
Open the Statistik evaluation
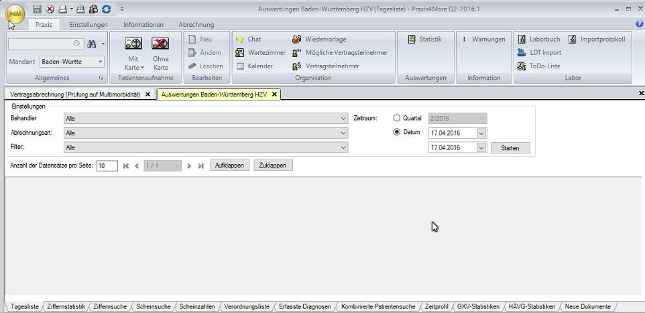pos(425,40)
